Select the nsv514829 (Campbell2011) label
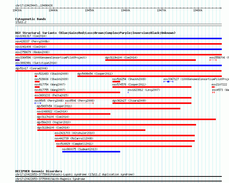Screen dimensions: 229x183 (75, 144)
